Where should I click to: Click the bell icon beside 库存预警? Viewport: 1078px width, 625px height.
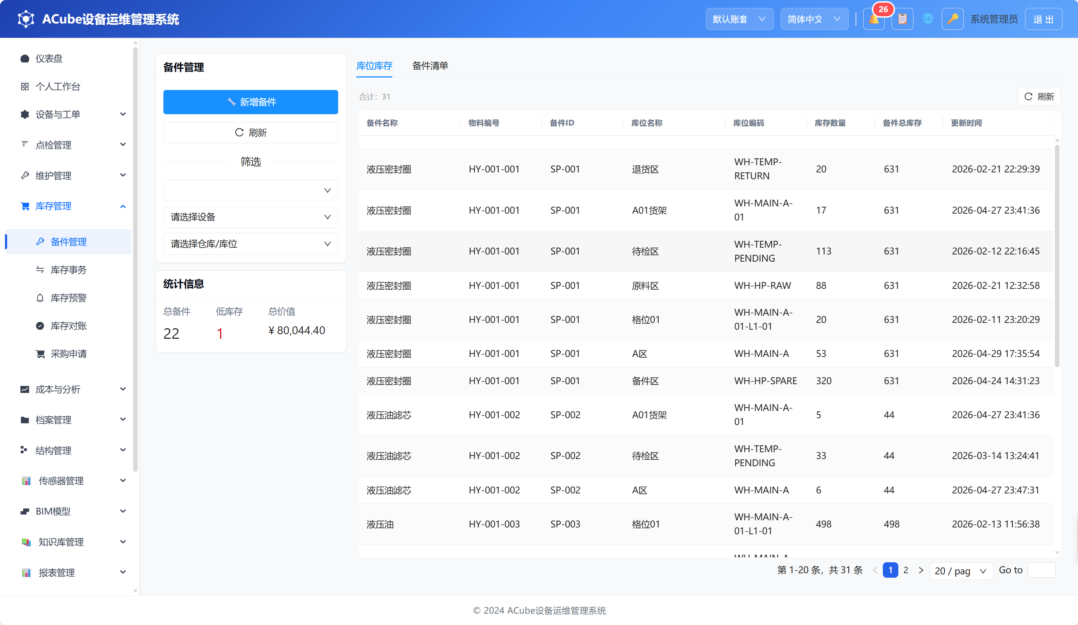pyautogui.click(x=40, y=298)
